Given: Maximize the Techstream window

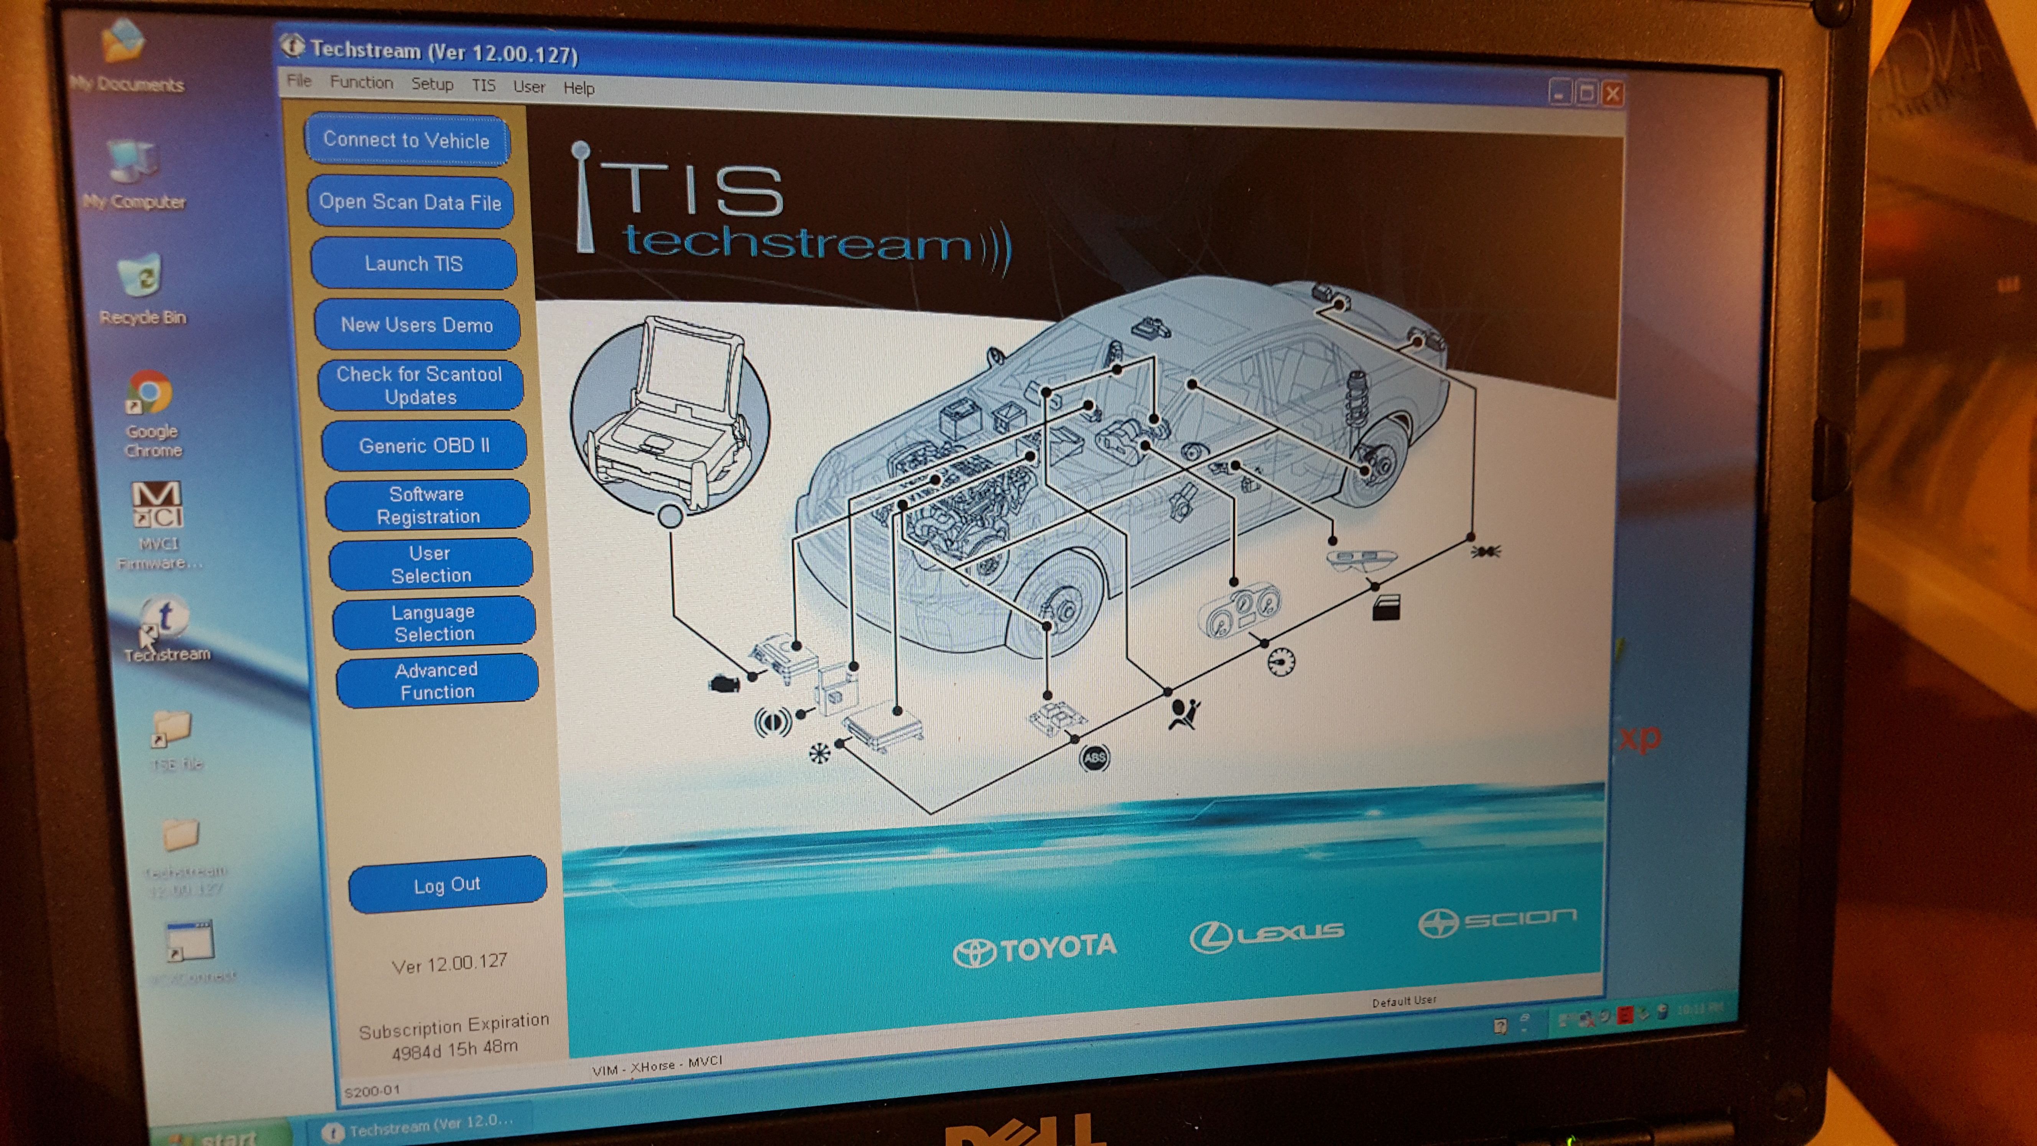Looking at the screenshot, I should click(x=1586, y=94).
